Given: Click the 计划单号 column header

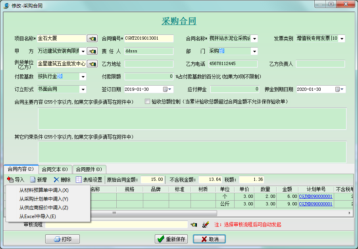Looking at the screenshot, I should [x=316, y=189].
